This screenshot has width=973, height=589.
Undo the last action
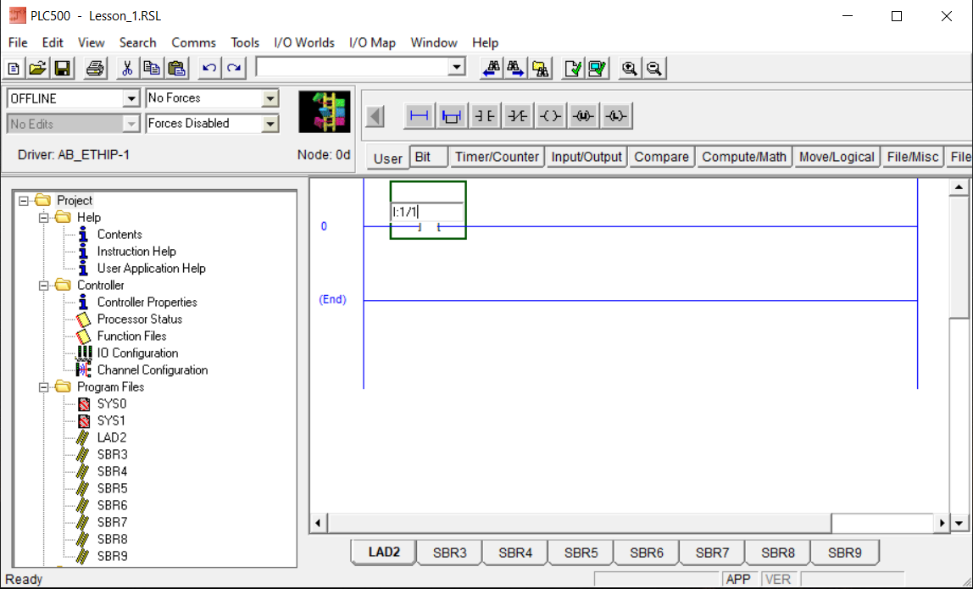pos(209,69)
